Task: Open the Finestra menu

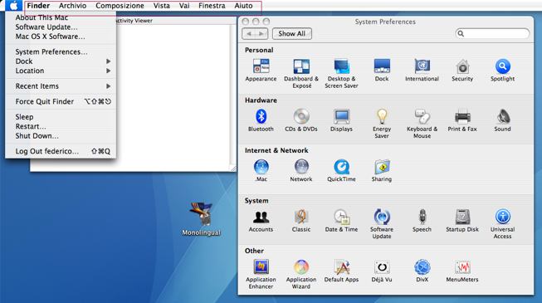Action: point(212,6)
